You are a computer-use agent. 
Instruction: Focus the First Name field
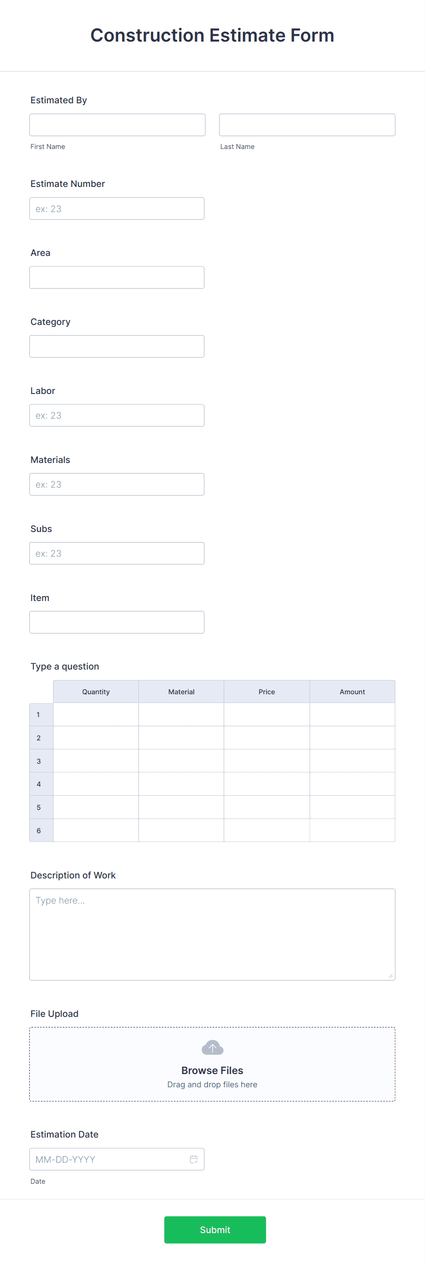pyautogui.click(x=117, y=125)
